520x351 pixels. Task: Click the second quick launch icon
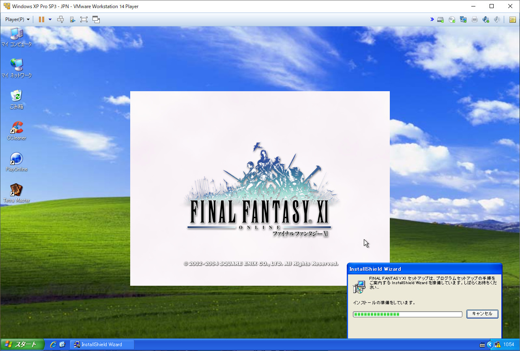62,345
